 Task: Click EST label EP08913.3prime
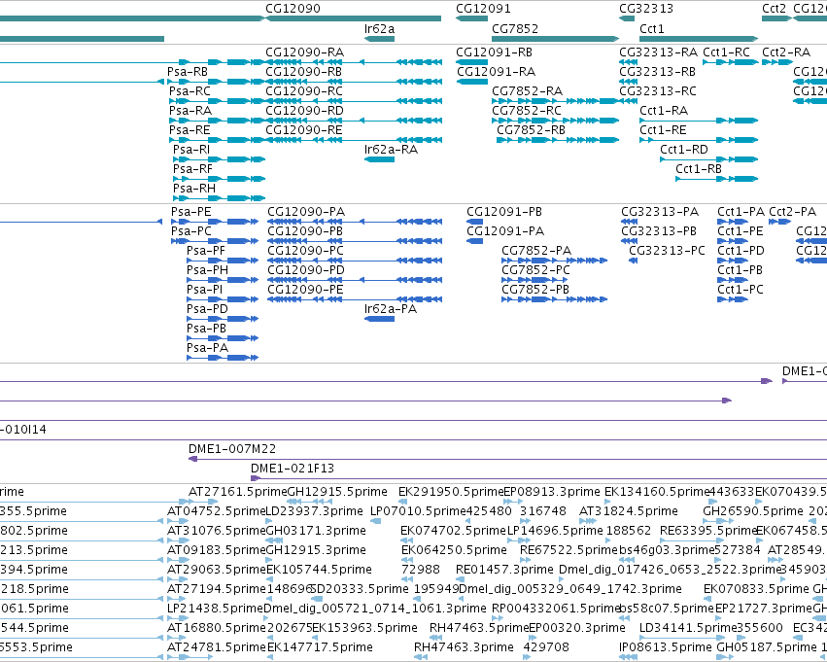552,492
